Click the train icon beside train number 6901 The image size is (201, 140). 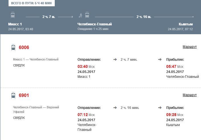coord(13,96)
